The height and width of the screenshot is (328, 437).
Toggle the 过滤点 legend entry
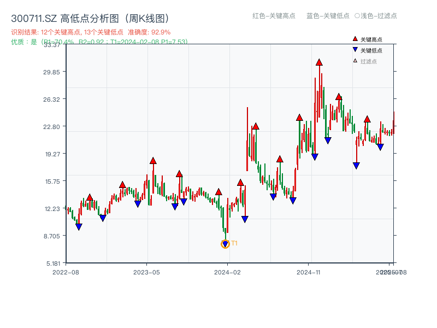[x=365, y=61]
